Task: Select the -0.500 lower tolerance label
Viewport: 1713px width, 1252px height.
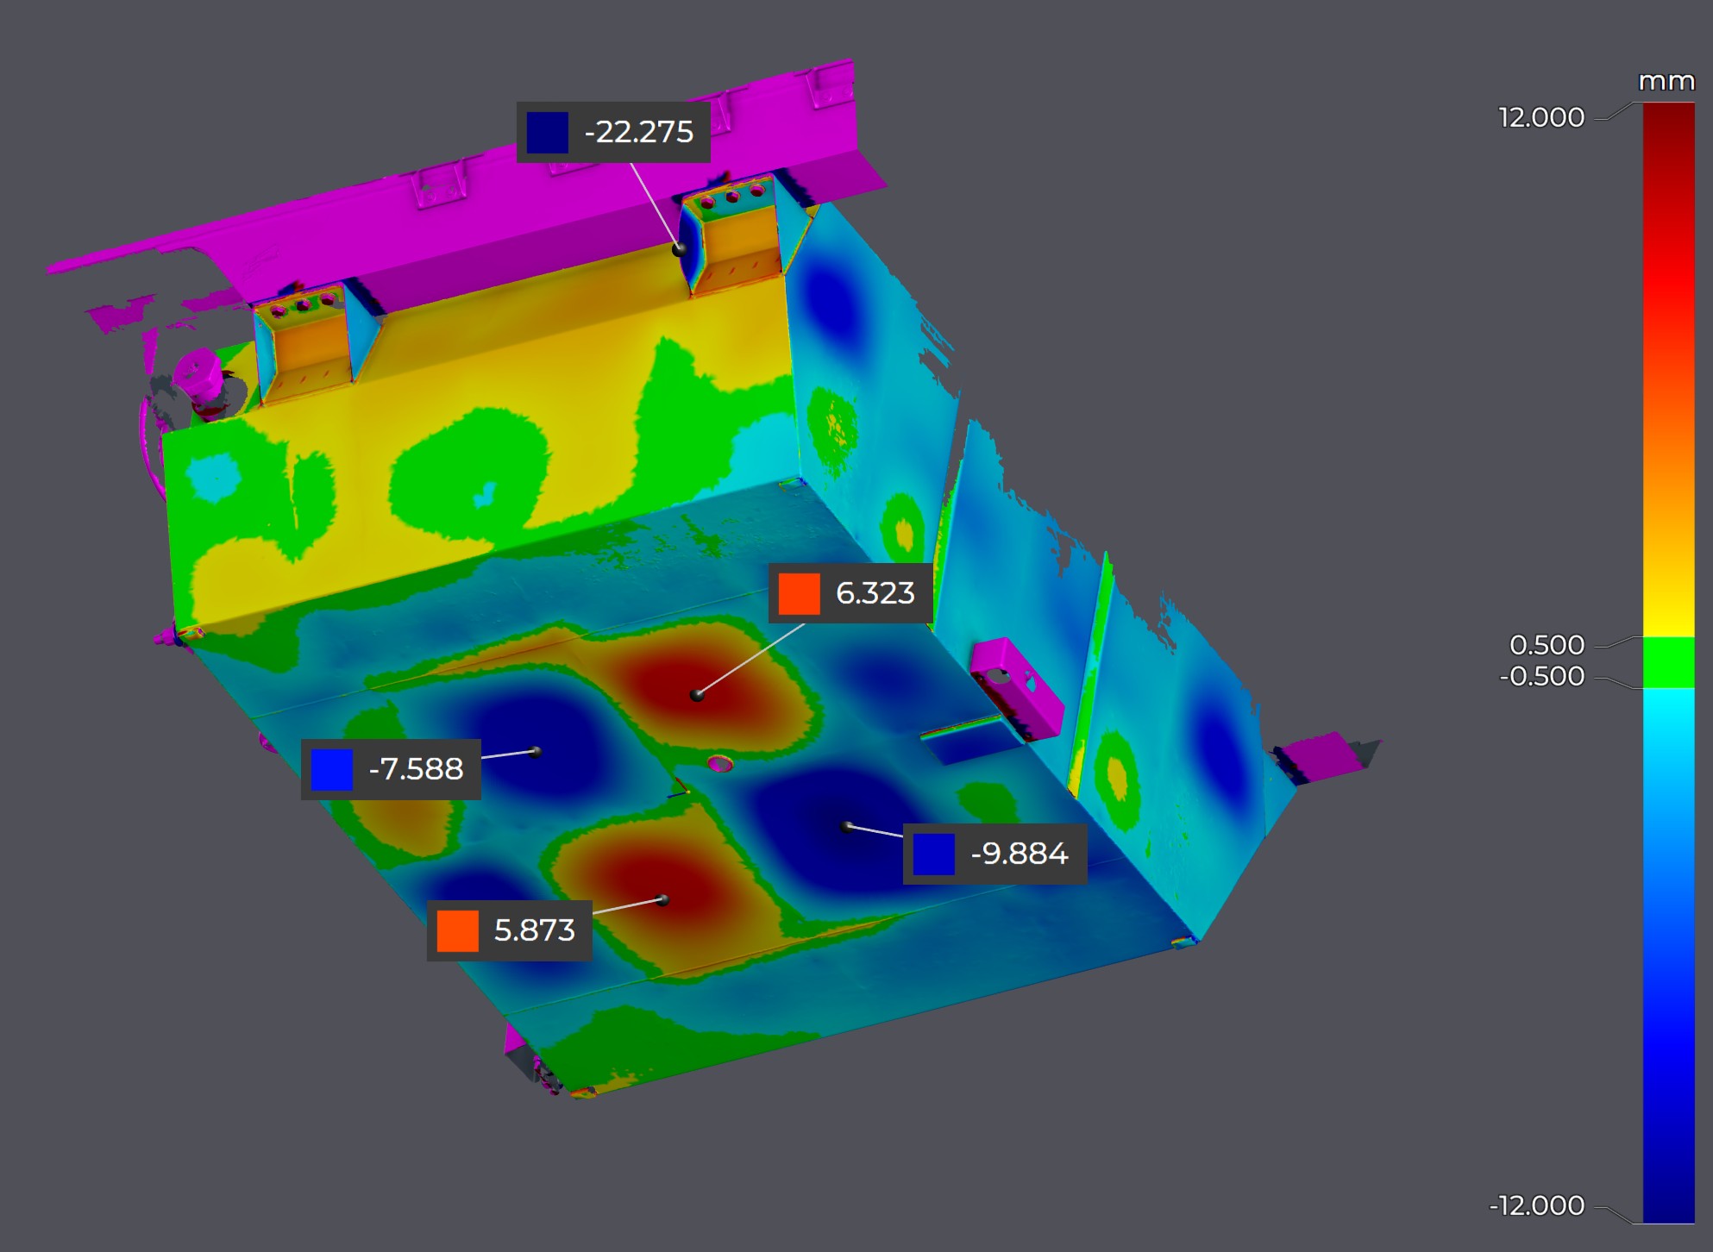Action: (x=1541, y=676)
